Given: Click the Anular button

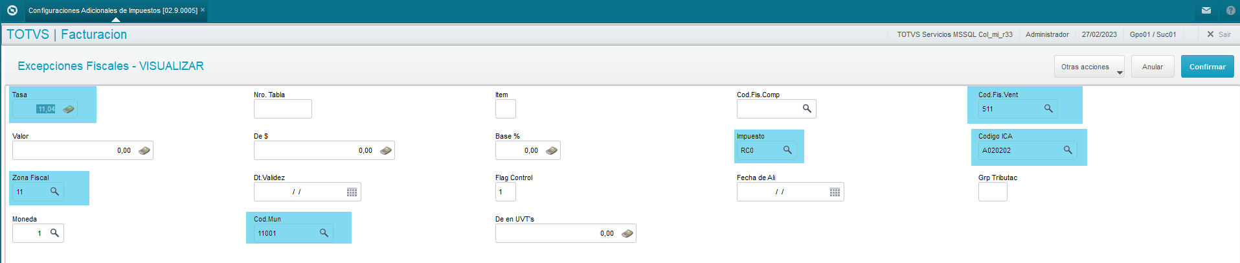Looking at the screenshot, I should [x=1153, y=67].
